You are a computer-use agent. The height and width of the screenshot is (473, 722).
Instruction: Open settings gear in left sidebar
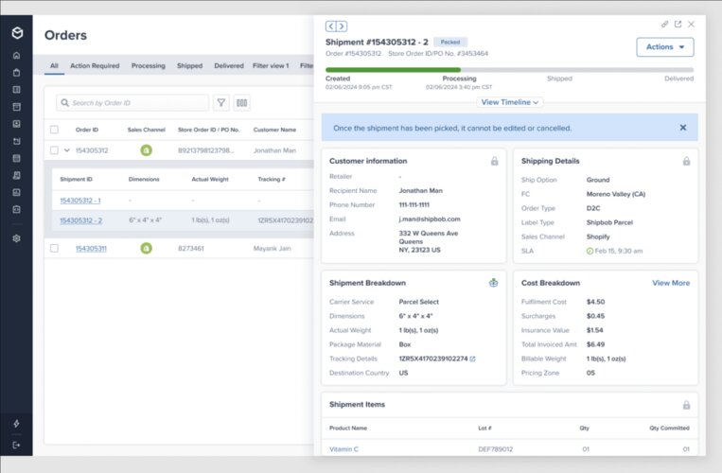tap(16, 238)
